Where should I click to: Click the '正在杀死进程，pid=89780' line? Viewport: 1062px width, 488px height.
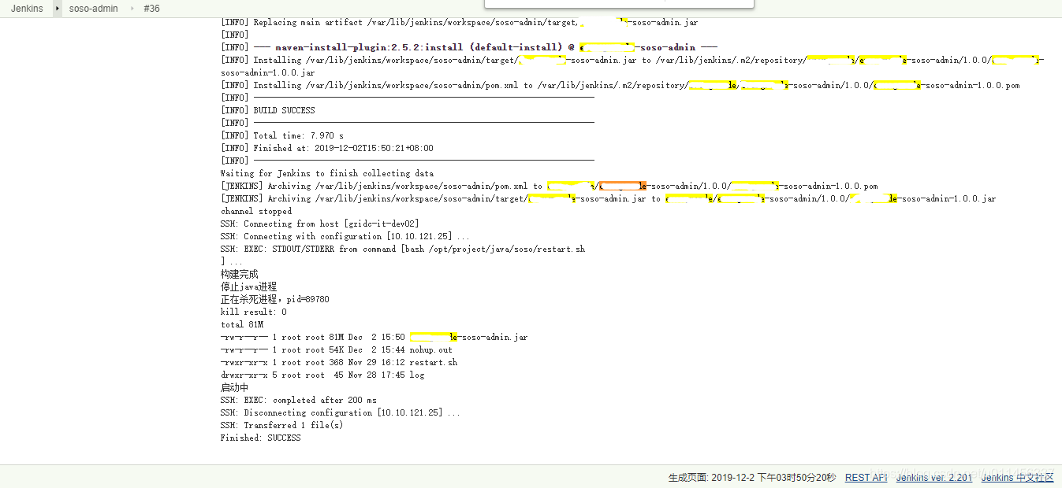point(275,299)
